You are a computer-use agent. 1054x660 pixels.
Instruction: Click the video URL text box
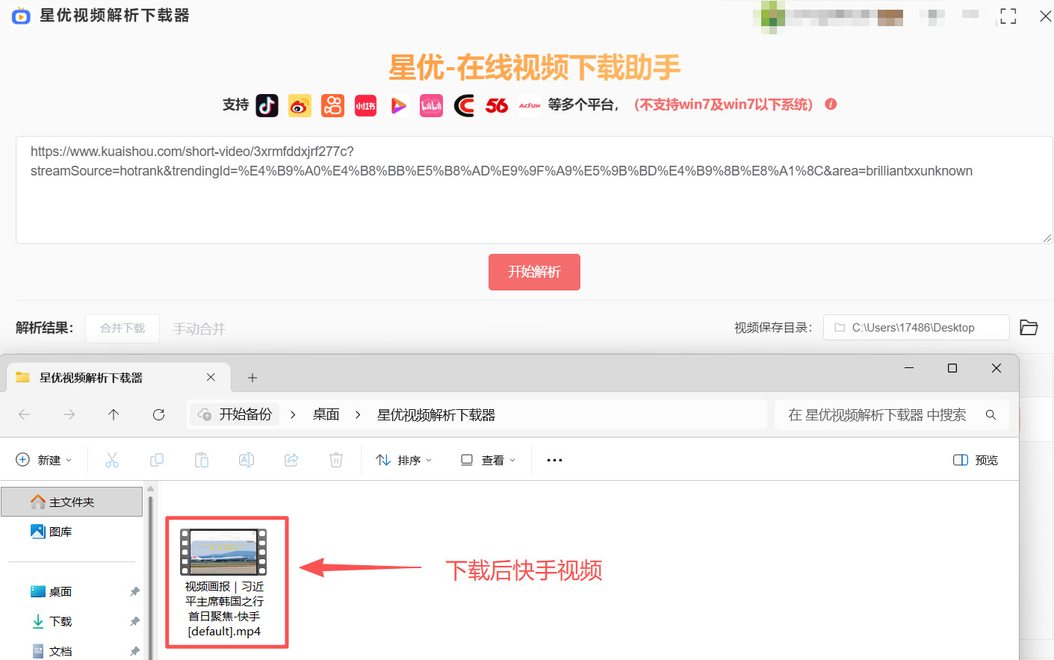tap(534, 190)
